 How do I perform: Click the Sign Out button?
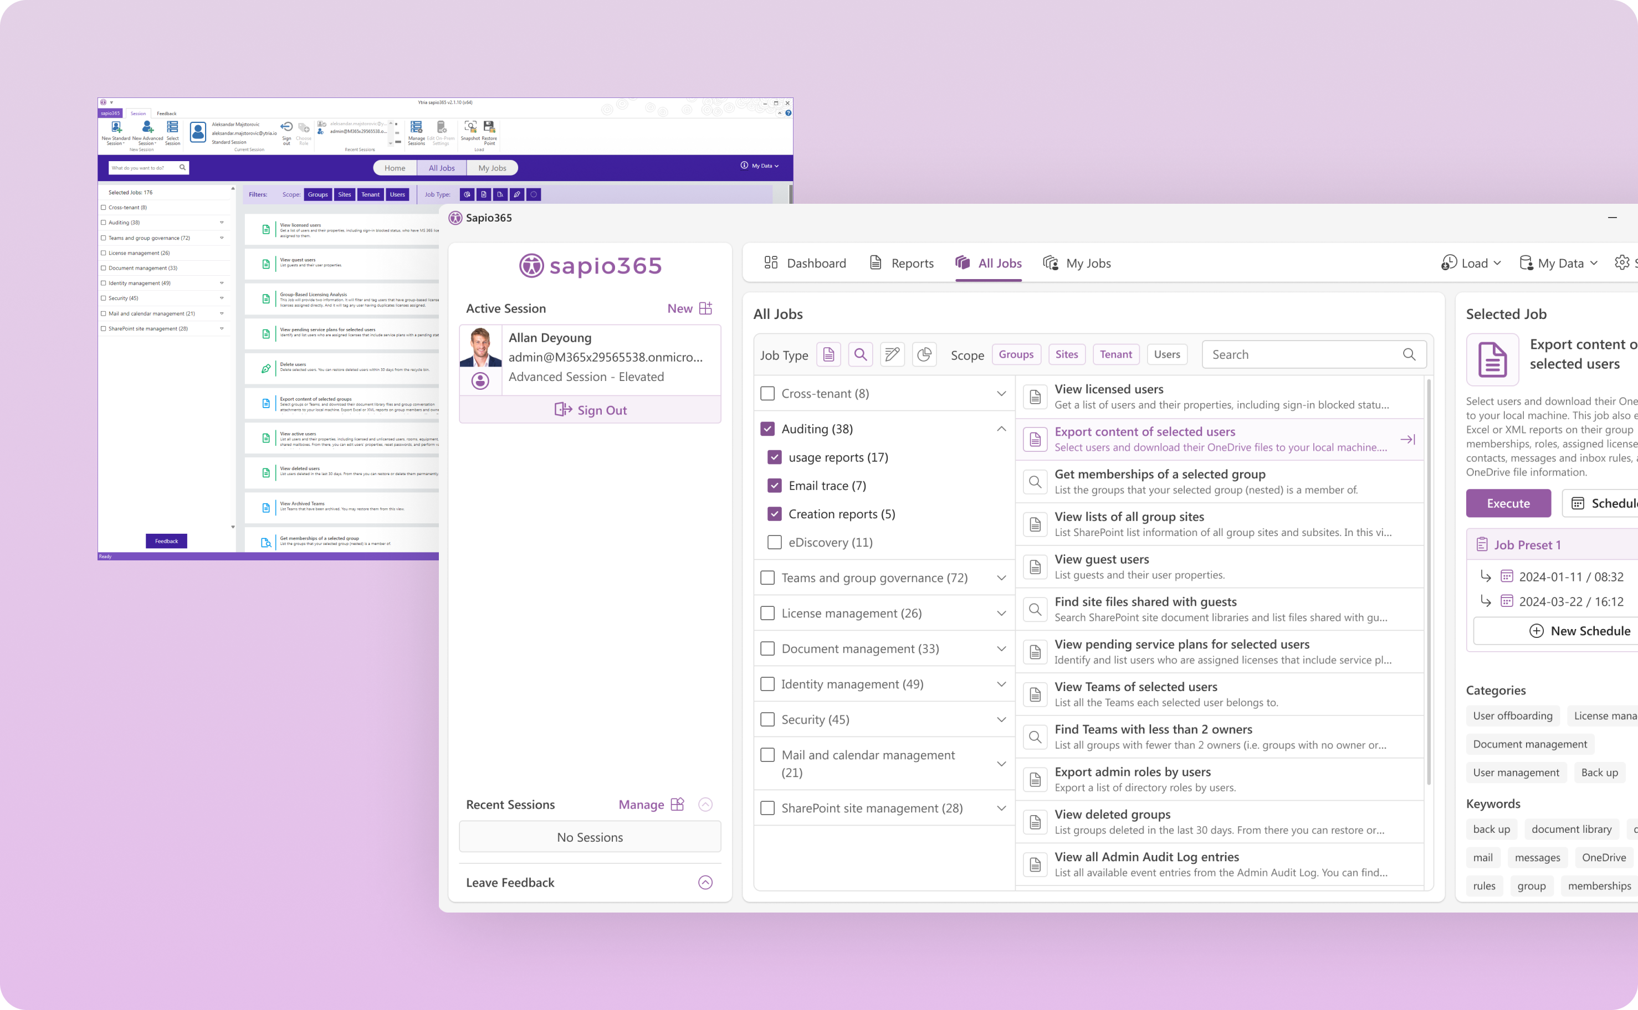[x=590, y=410]
